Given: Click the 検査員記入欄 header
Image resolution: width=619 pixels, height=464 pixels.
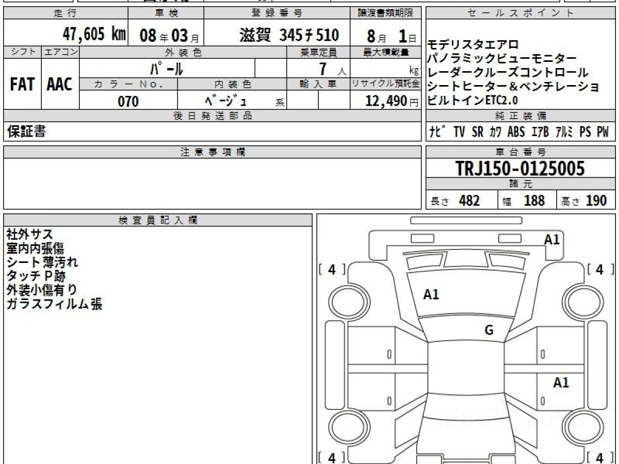Looking at the screenshot, I should click(158, 220).
